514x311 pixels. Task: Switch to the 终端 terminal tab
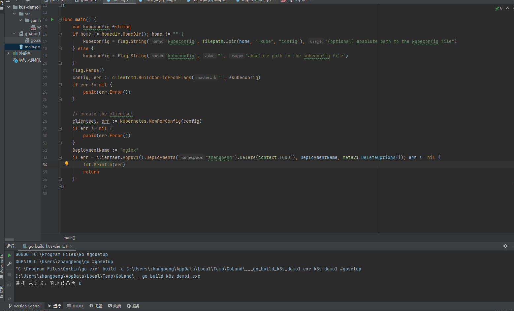click(114, 306)
